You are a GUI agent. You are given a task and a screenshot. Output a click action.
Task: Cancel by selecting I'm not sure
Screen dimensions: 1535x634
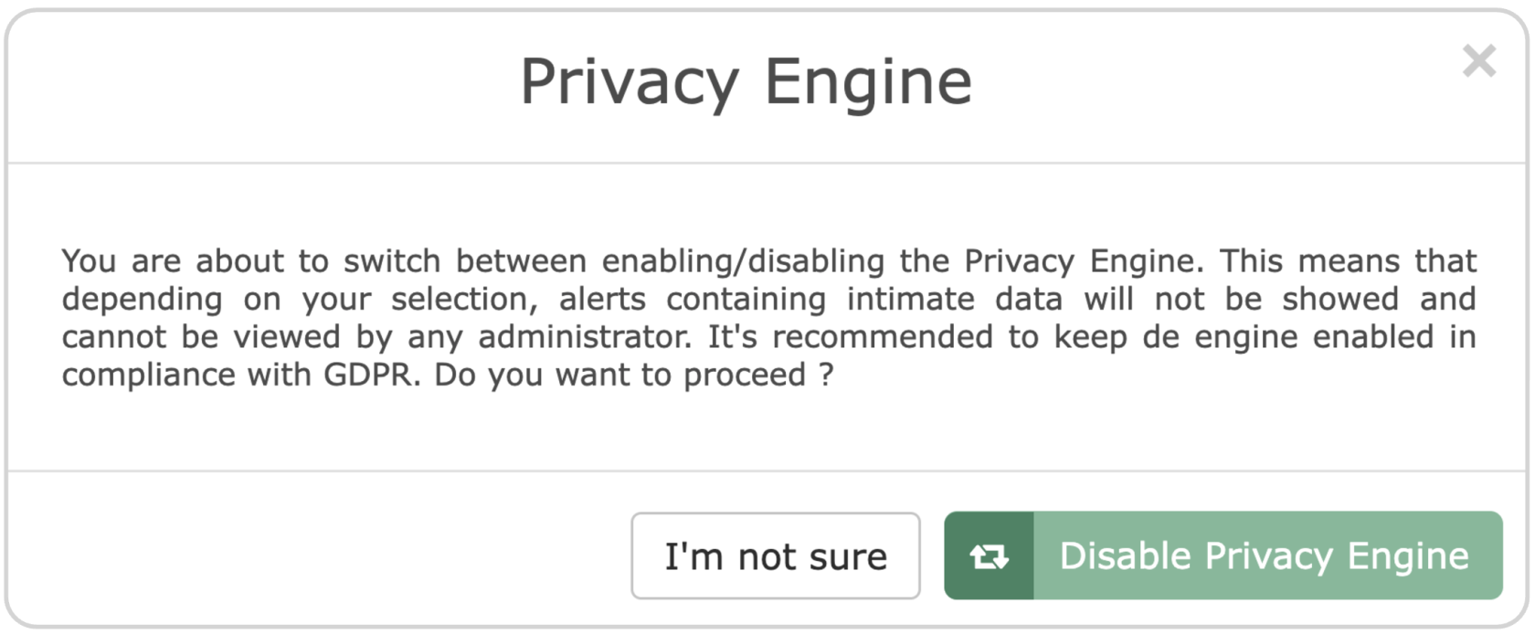click(x=775, y=555)
